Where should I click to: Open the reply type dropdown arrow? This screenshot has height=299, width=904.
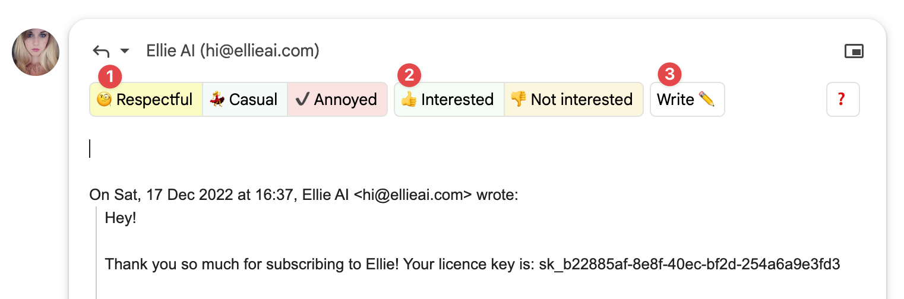click(x=125, y=52)
